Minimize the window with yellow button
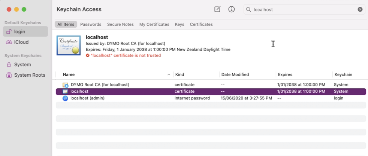Image resolution: width=368 pixels, height=156 pixels. click(16, 9)
